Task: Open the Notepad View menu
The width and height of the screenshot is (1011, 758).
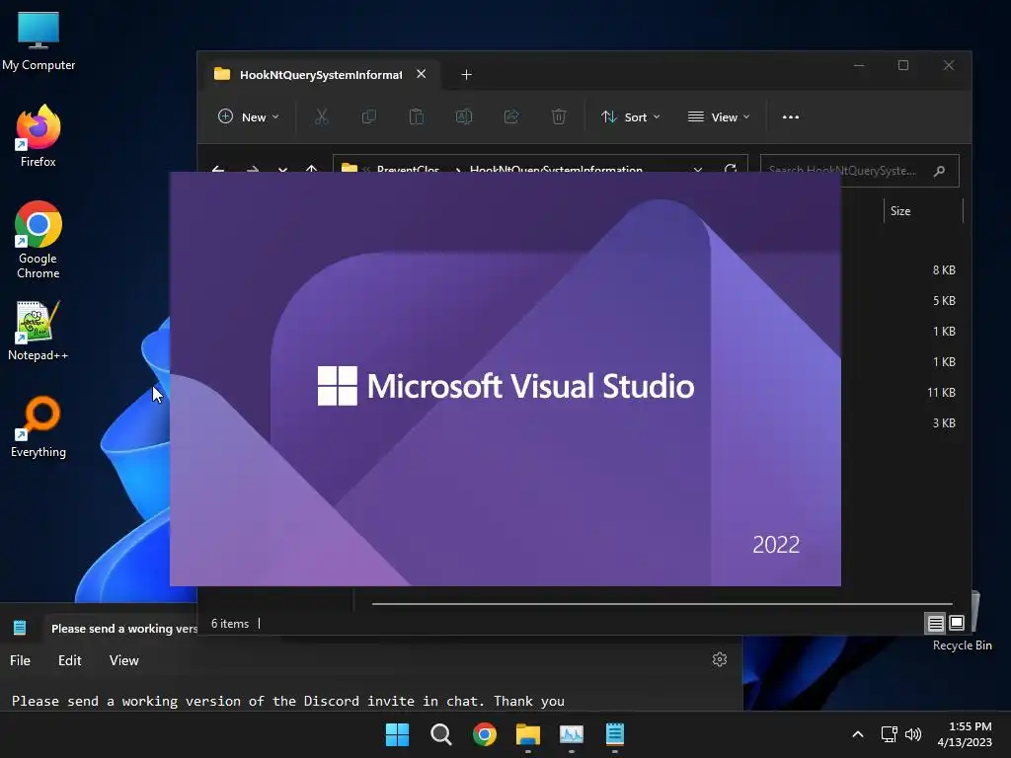Action: [123, 660]
